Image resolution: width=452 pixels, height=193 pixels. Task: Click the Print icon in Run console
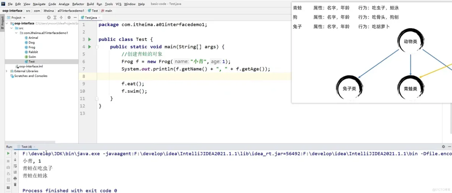(x=15, y=178)
